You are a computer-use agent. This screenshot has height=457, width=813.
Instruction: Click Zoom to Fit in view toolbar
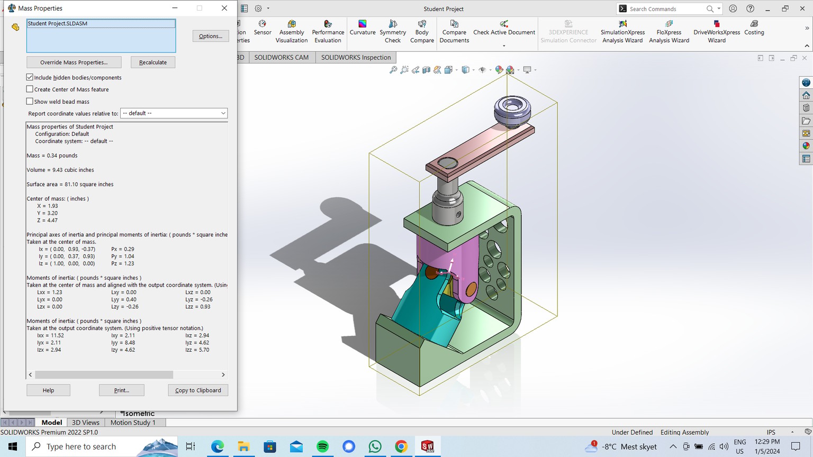tap(393, 70)
